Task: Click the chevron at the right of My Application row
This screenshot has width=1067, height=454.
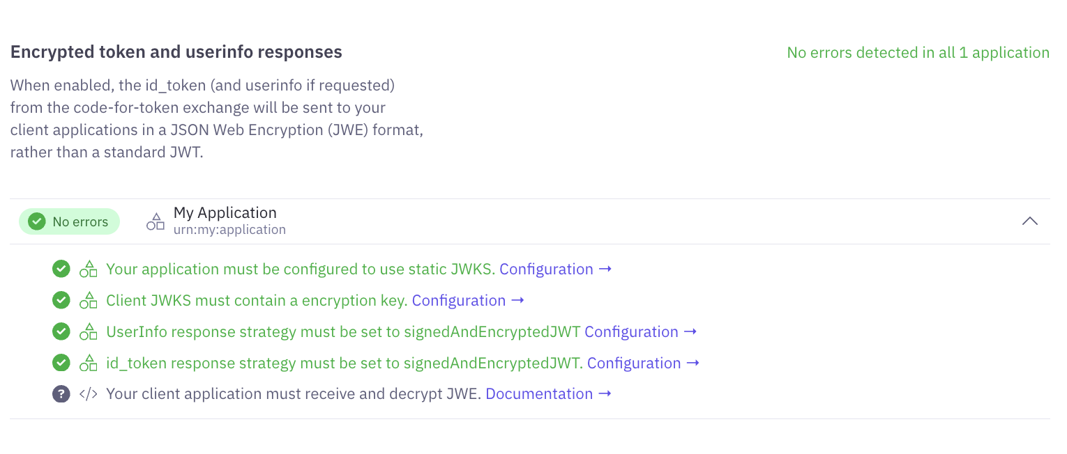Action: pyautogui.click(x=1030, y=221)
